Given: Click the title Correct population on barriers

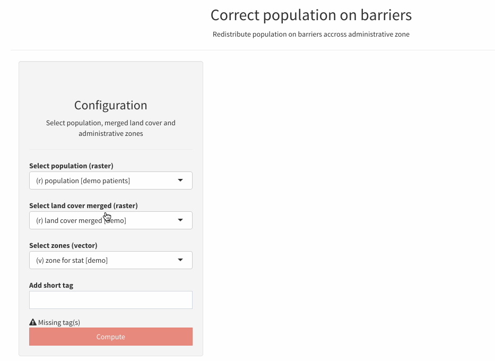Looking at the screenshot, I should [x=311, y=15].
